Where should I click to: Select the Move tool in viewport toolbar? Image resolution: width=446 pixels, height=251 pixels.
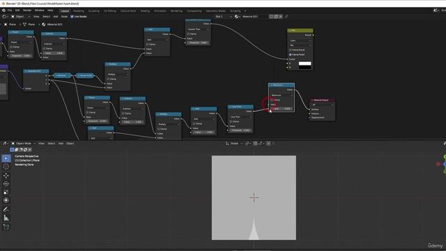pyautogui.click(x=6, y=175)
